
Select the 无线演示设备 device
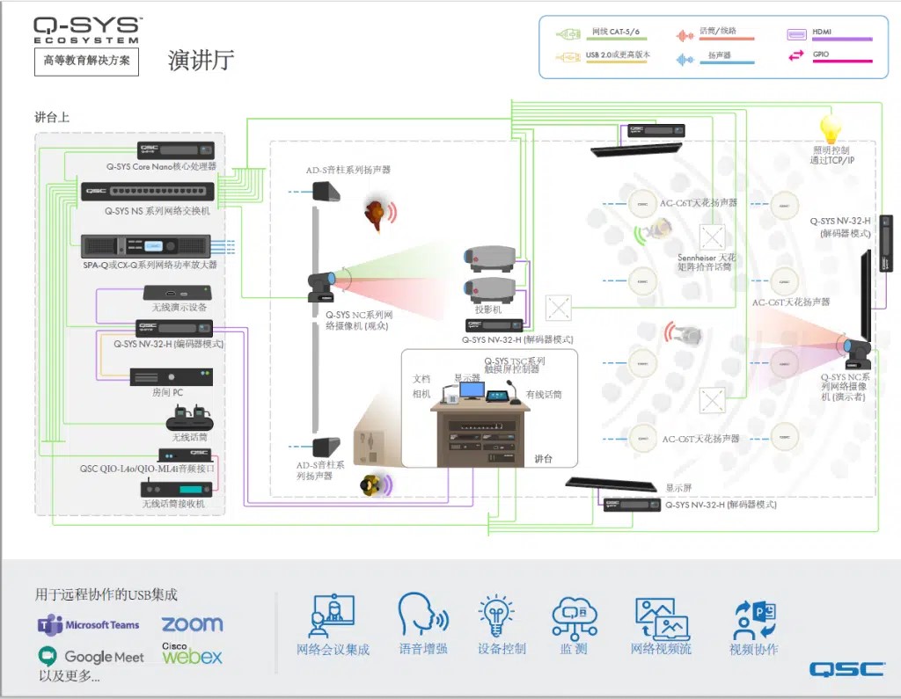(178, 293)
